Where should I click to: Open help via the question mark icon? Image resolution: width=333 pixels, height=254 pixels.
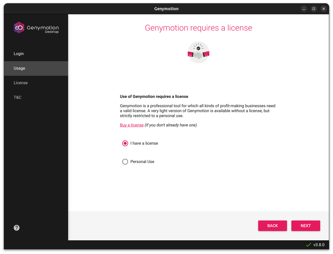[17, 228]
